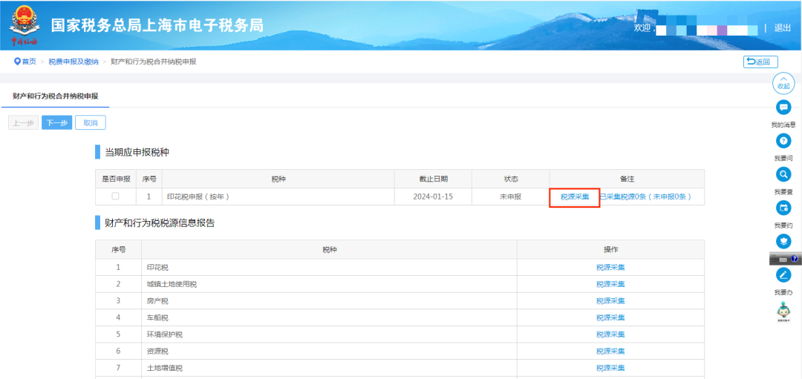Click 税源采集 in 印花税申报（按年）row

click(x=574, y=197)
